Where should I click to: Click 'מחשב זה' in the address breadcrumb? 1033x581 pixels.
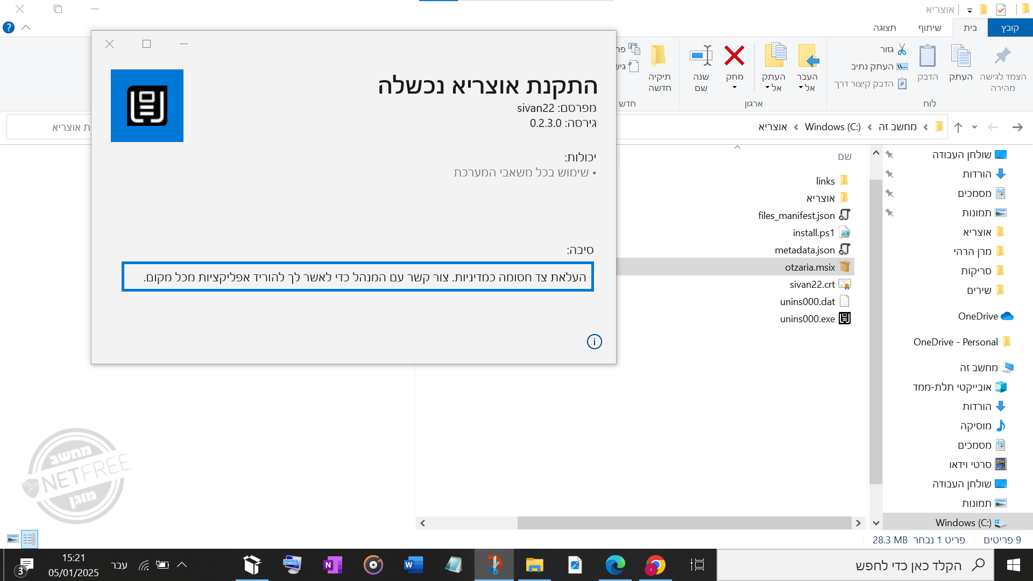click(x=897, y=127)
